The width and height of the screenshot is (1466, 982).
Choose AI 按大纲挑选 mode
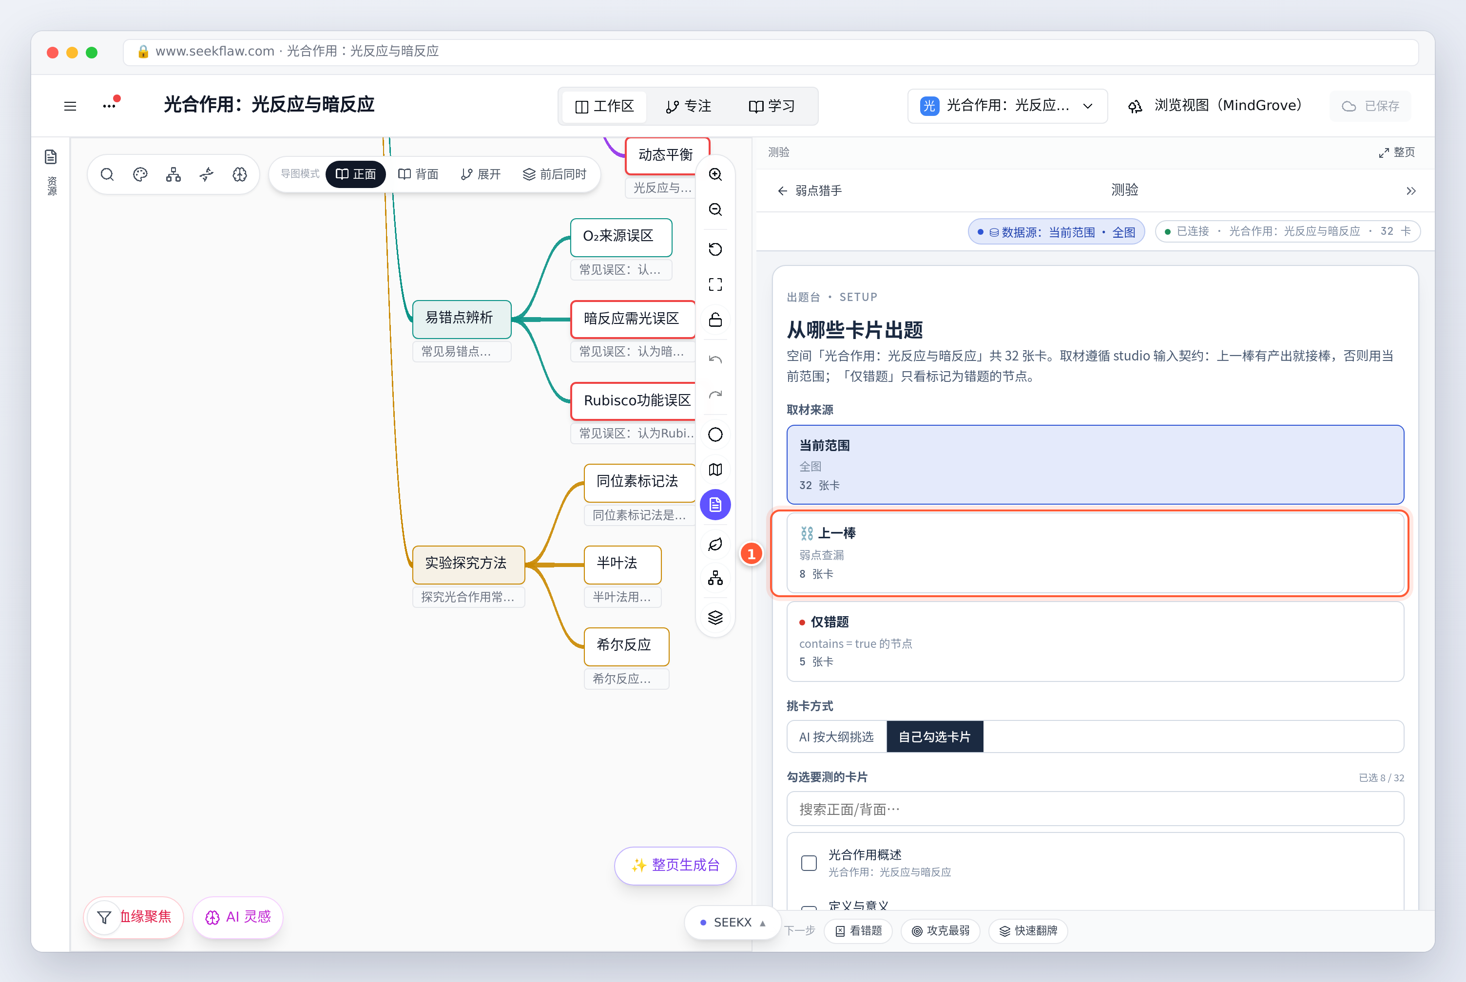pyautogui.click(x=836, y=737)
